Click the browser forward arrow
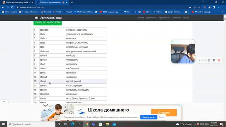The image size is (226, 127). pos(8,7)
